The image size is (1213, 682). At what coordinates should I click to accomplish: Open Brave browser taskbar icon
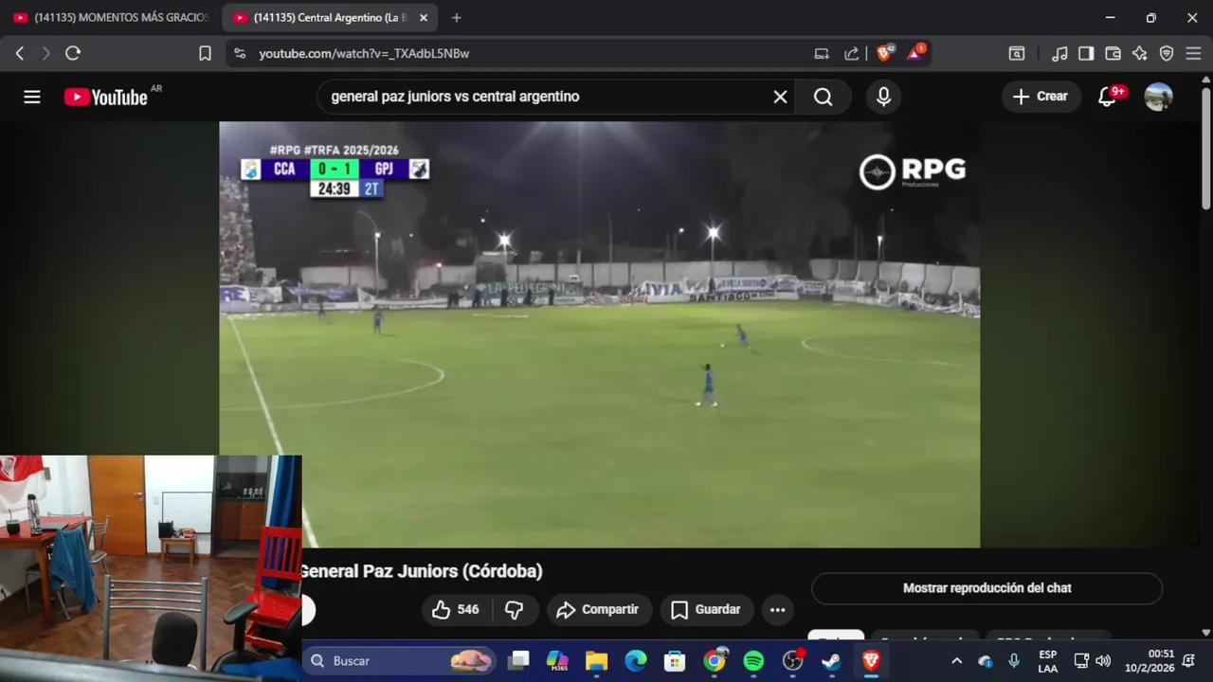pyautogui.click(x=871, y=660)
